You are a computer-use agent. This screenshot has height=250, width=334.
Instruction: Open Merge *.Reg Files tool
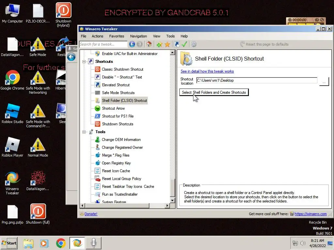(x=115, y=155)
